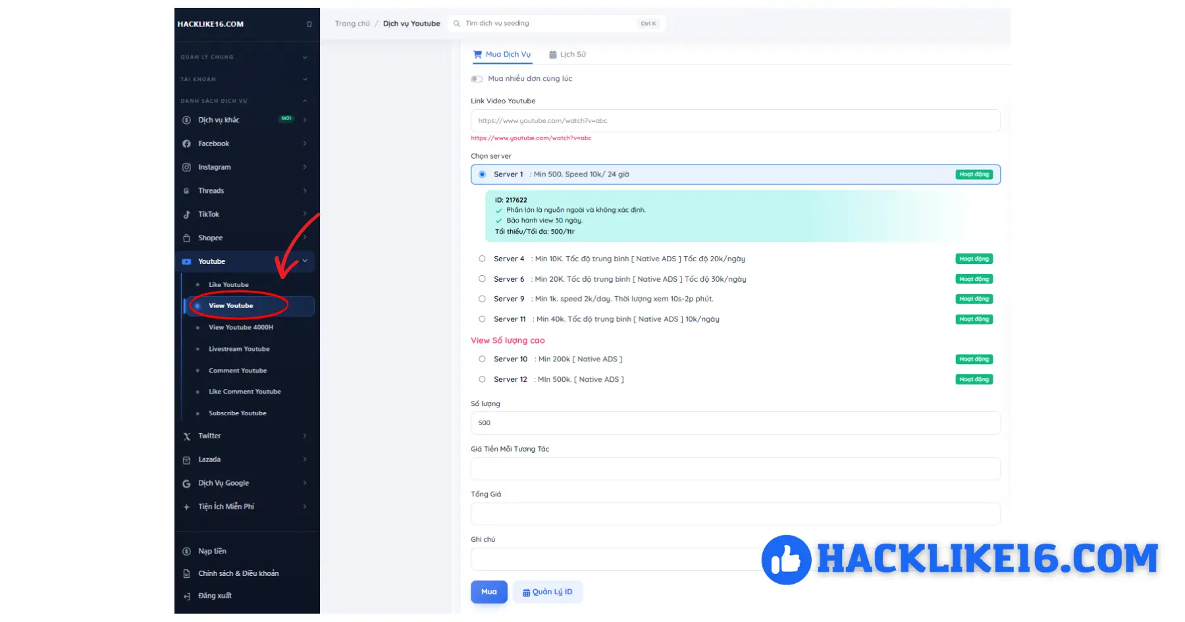Open Livestream Youtube submenu item

[x=239, y=350]
